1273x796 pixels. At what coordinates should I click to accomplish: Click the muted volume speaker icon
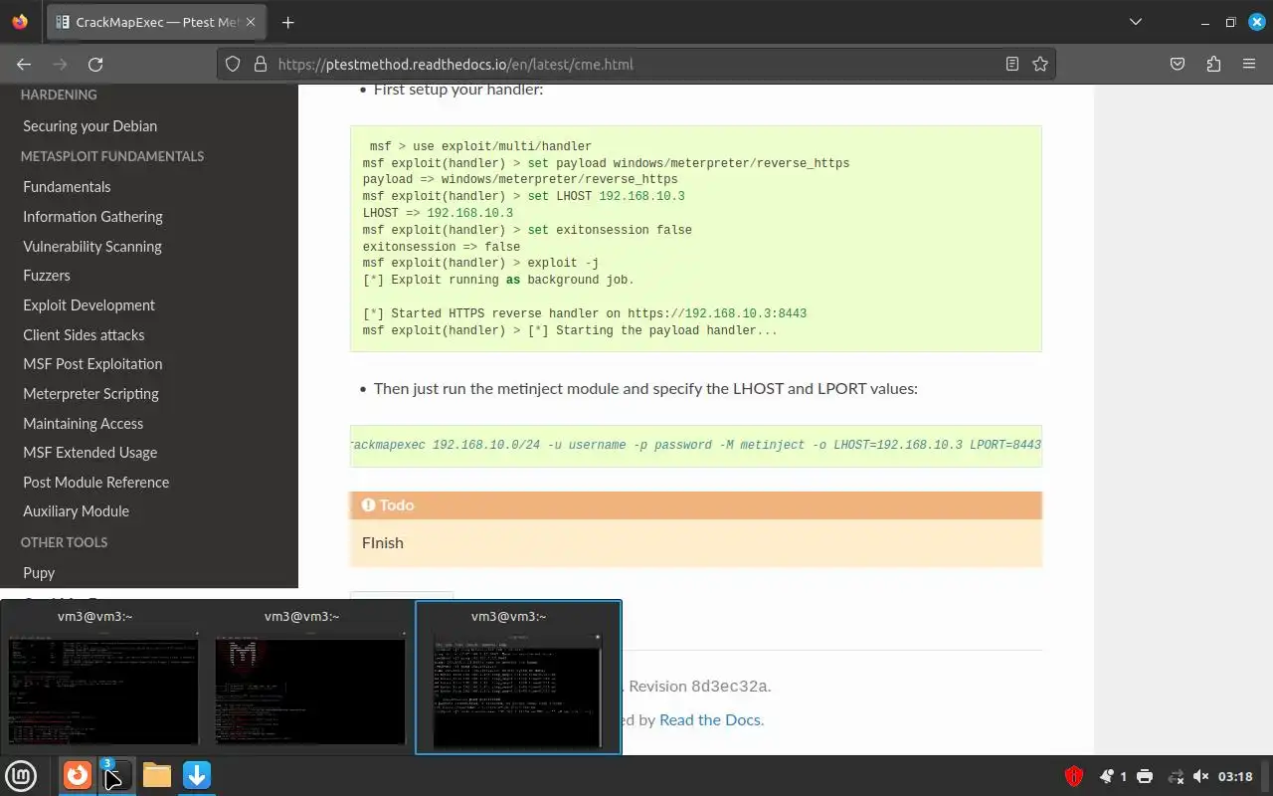[1200, 776]
